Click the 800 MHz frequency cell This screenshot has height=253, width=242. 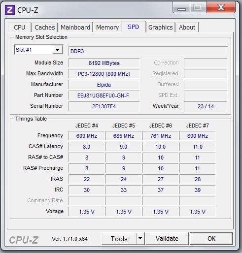click(x=198, y=136)
